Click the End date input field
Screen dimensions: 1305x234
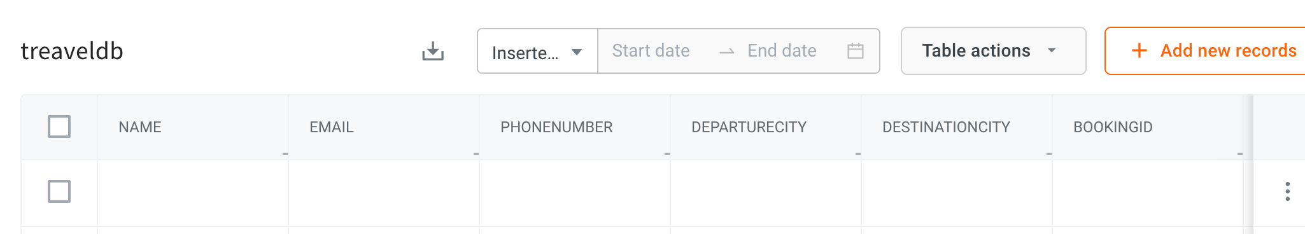782,51
